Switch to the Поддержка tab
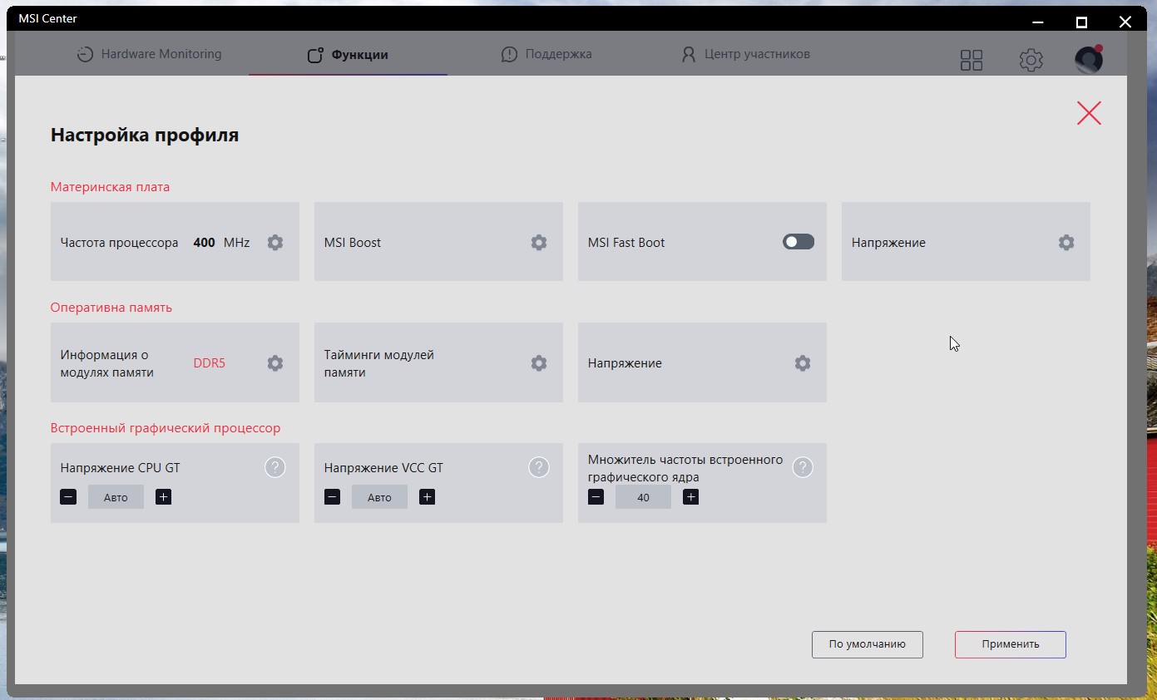 point(546,54)
